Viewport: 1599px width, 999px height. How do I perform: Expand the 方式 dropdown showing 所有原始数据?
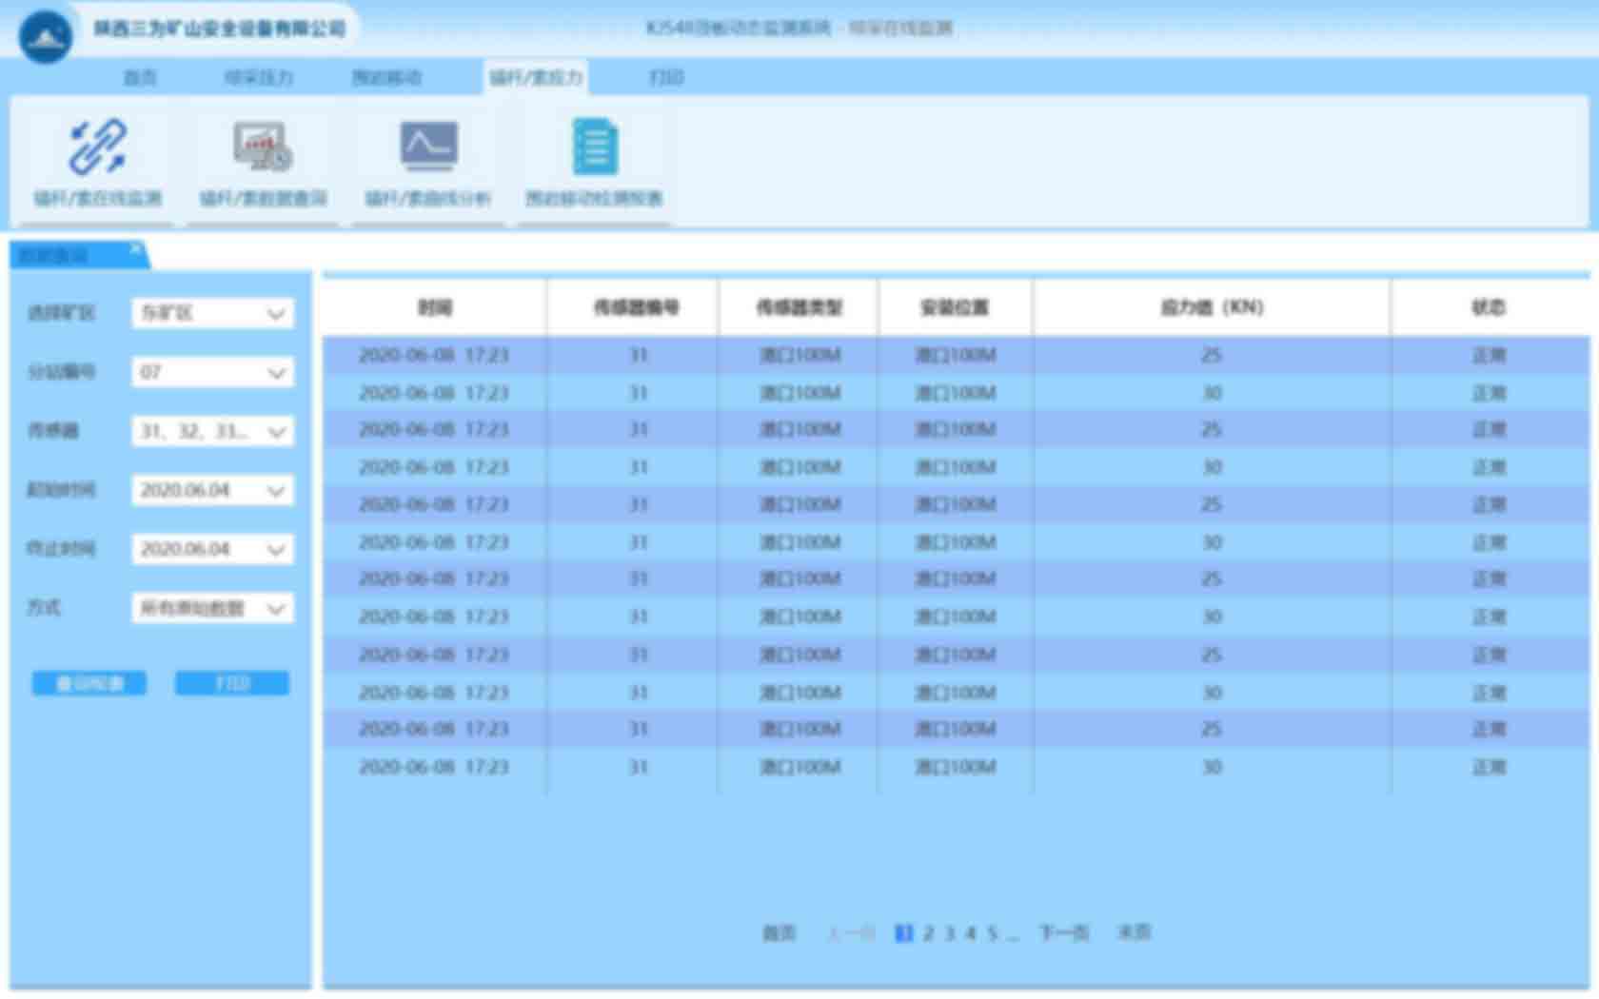[212, 608]
